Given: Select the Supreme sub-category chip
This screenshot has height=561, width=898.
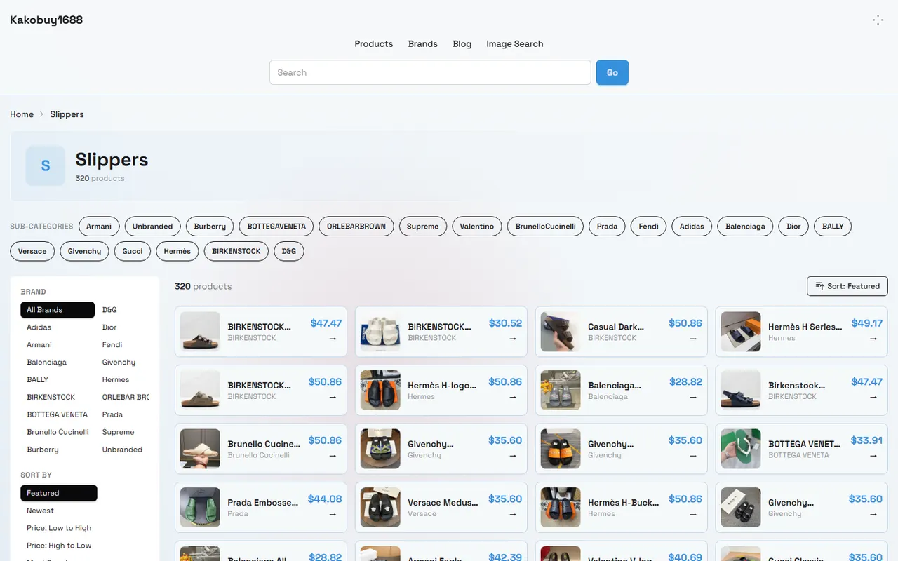Looking at the screenshot, I should [x=423, y=227].
